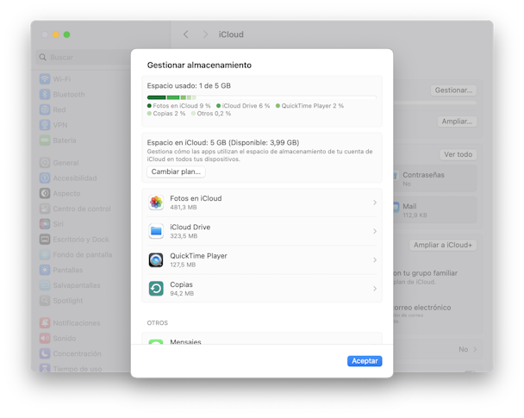The height and width of the screenshot is (418, 524).
Task: Open the Mail icon in iCloud pane
Action: [x=396, y=207]
